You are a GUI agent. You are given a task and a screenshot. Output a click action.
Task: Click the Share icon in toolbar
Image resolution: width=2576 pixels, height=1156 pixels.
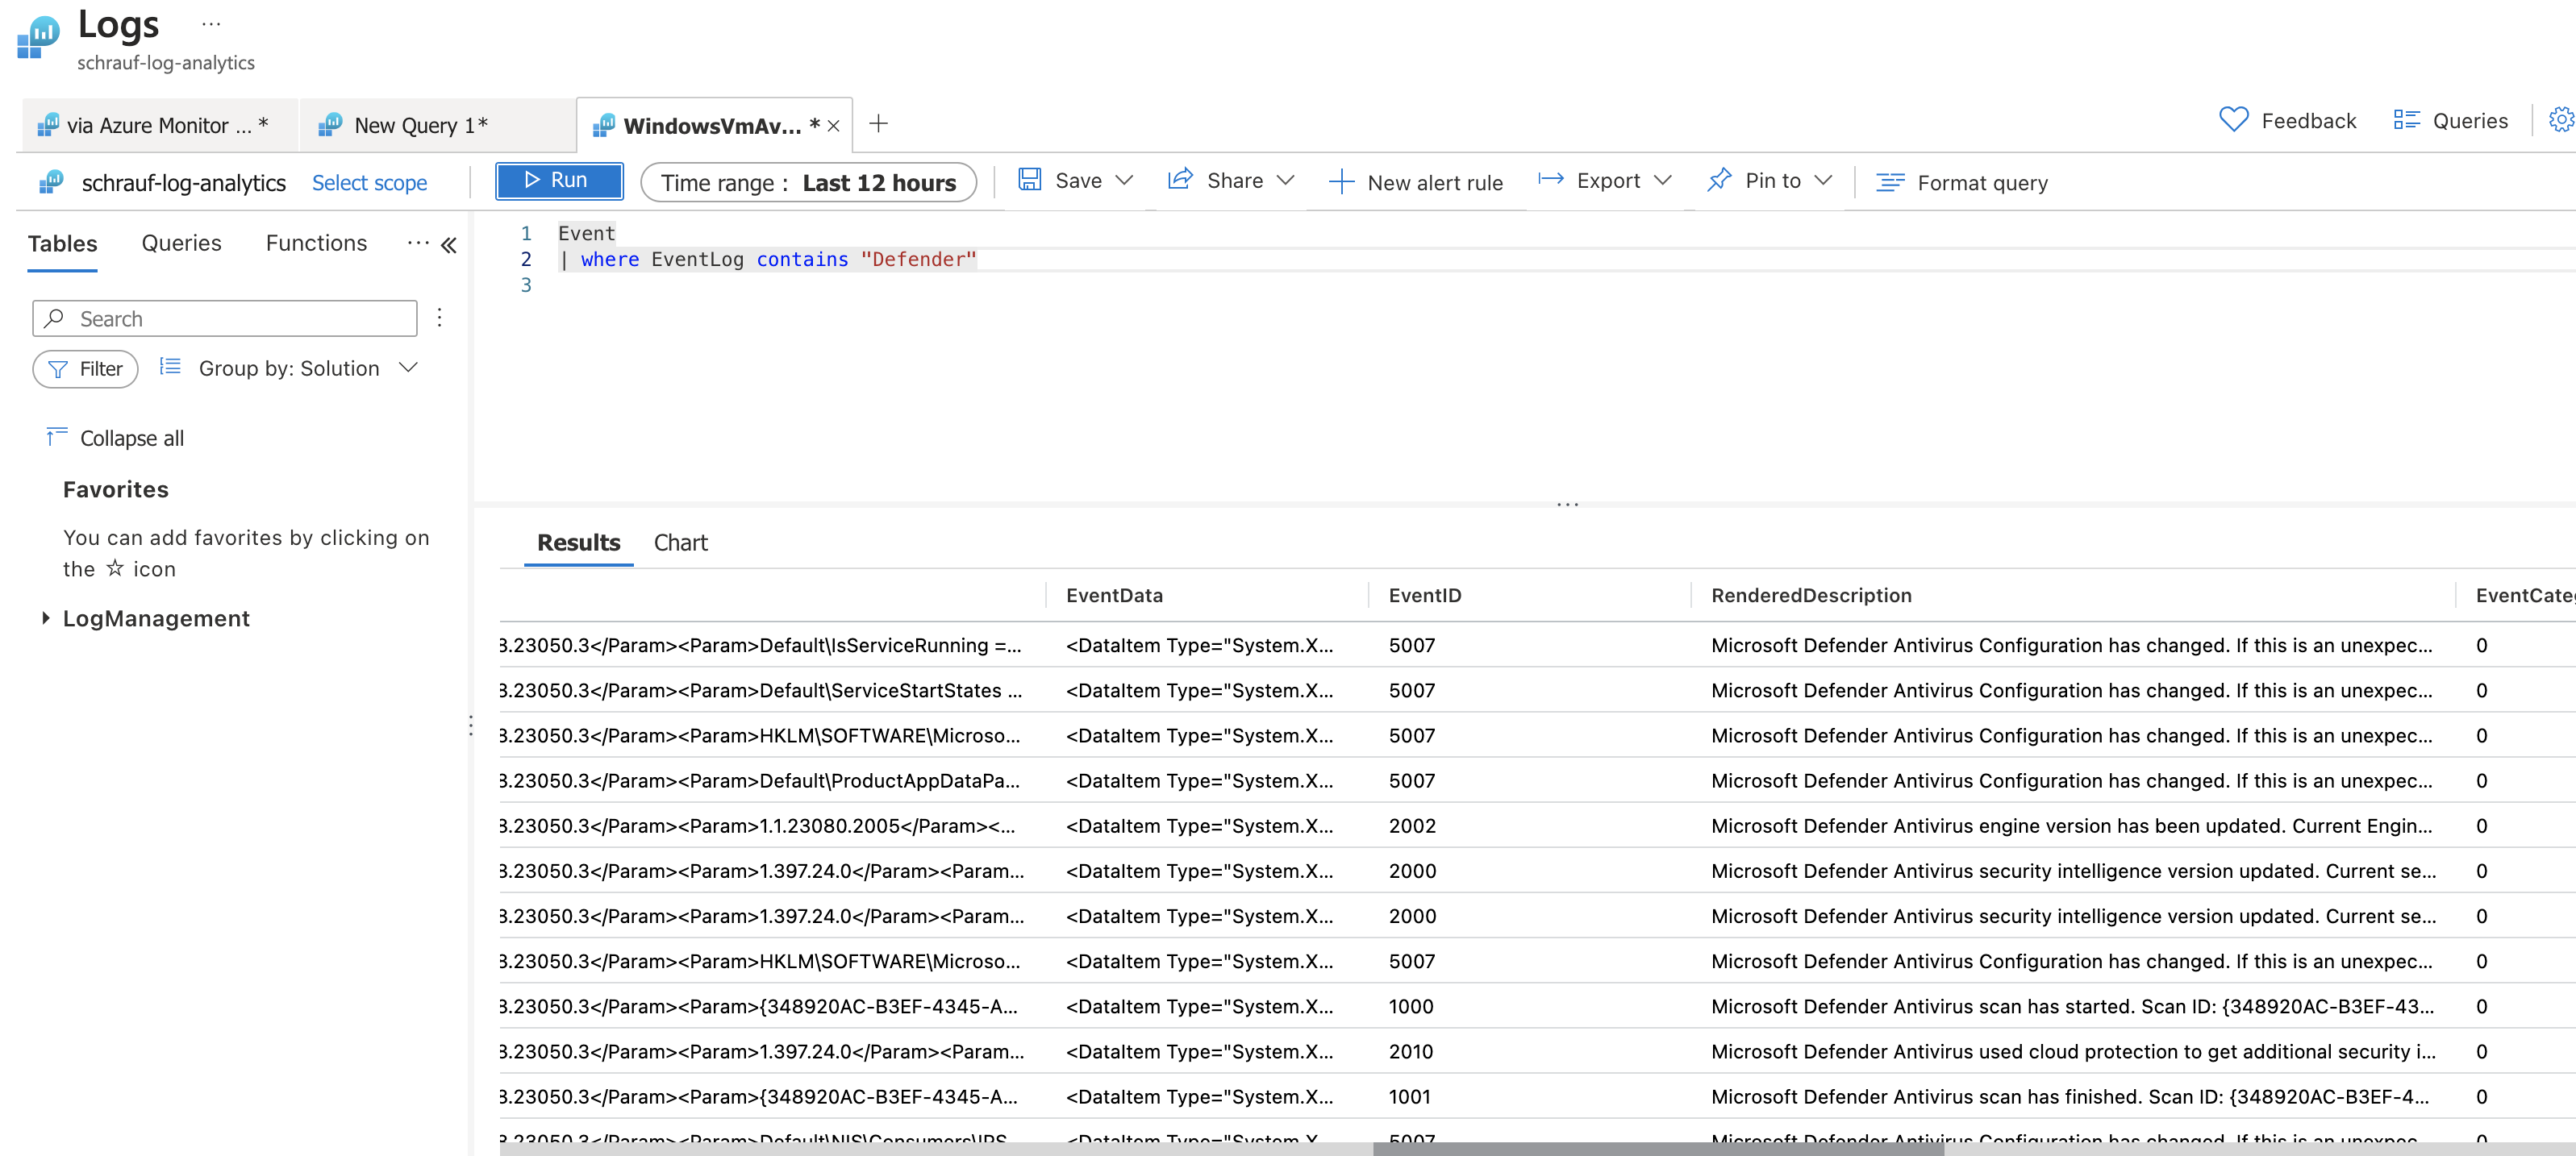pyautogui.click(x=1180, y=180)
